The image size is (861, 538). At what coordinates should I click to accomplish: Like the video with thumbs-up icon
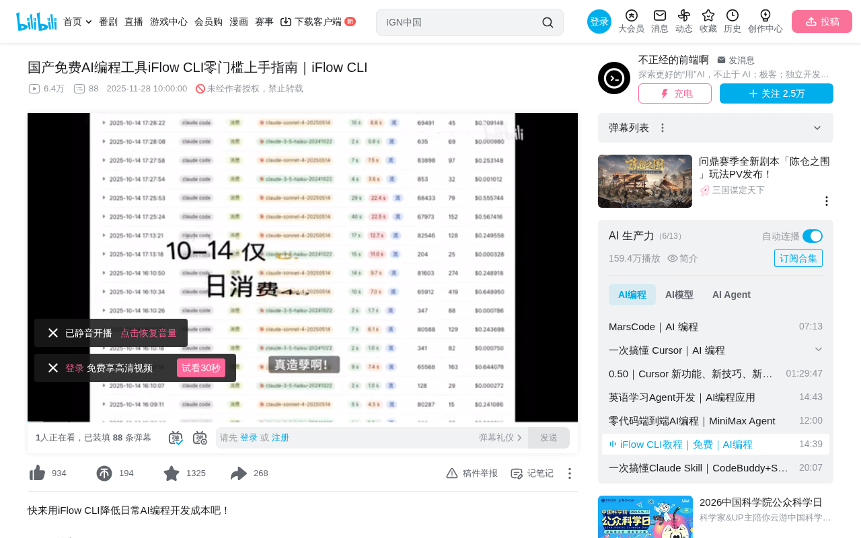tap(37, 473)
